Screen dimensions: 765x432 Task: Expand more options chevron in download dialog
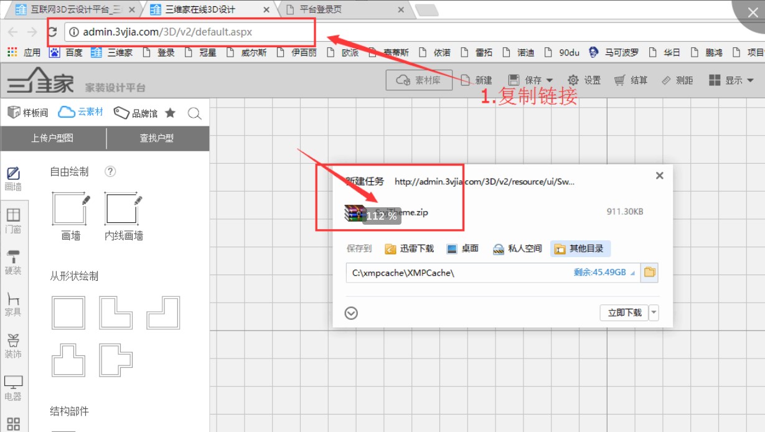click(x=351, y=313)
